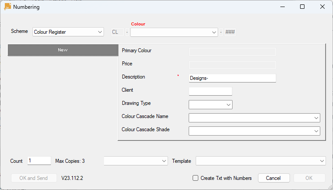Image resolution: width=333 pixels, height=190 pixels.
Task: Open the Drawing Type dropdown
Action: [211, 105]
